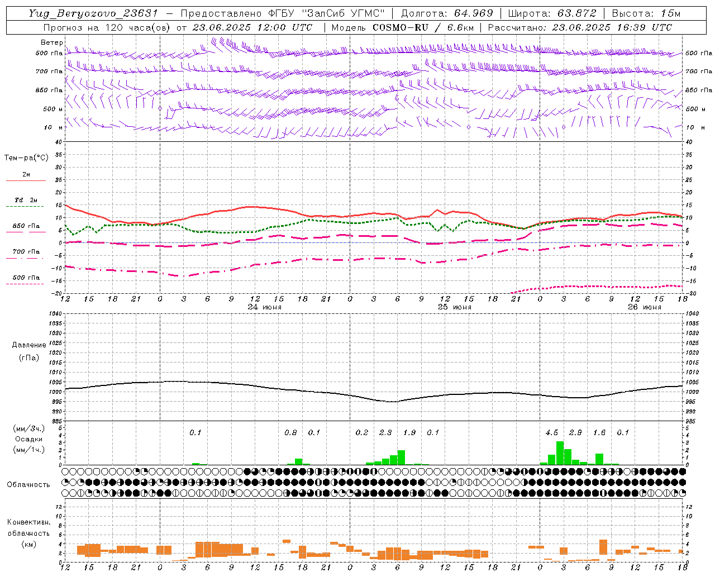Select the Давление pressure panel label
Image resolution: width=715 pixels, height=572 pixels.
click(29, 345)
